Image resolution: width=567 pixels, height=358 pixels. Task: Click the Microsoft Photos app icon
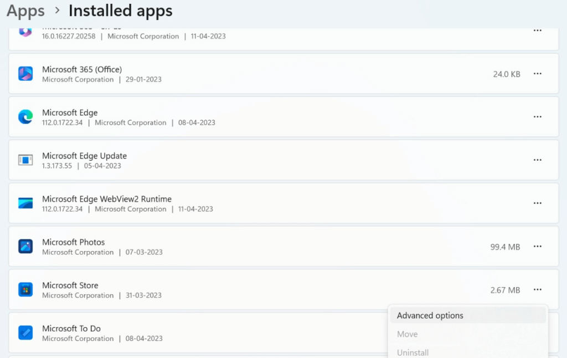pos(25,247)
